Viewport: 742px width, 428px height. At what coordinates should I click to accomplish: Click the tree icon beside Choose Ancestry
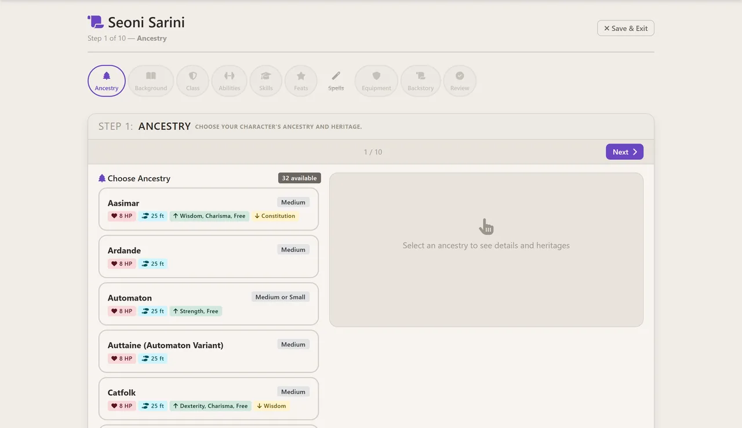pos(102,178)
